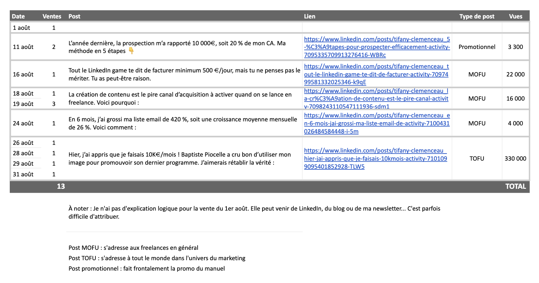The image size is (539, 283).
Task: Click the post text 'Tout le LinkedIn game'
Action: (184, 74)
